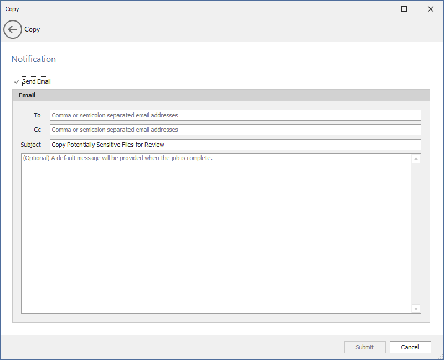This screenshot has height=360, width=444.
Task: Cancel the Copy dialog
Action: [410, 347]
